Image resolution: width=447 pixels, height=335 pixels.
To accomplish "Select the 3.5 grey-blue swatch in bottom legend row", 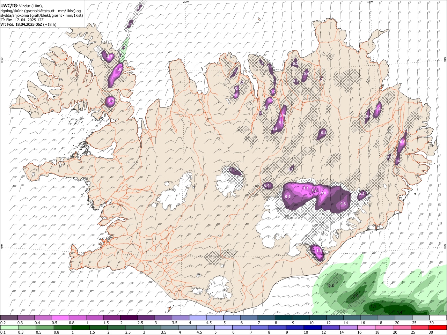I will tap(169, 328).
